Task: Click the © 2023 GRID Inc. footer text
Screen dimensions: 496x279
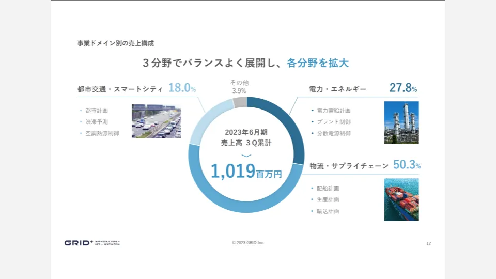Action: coord(248,242)
